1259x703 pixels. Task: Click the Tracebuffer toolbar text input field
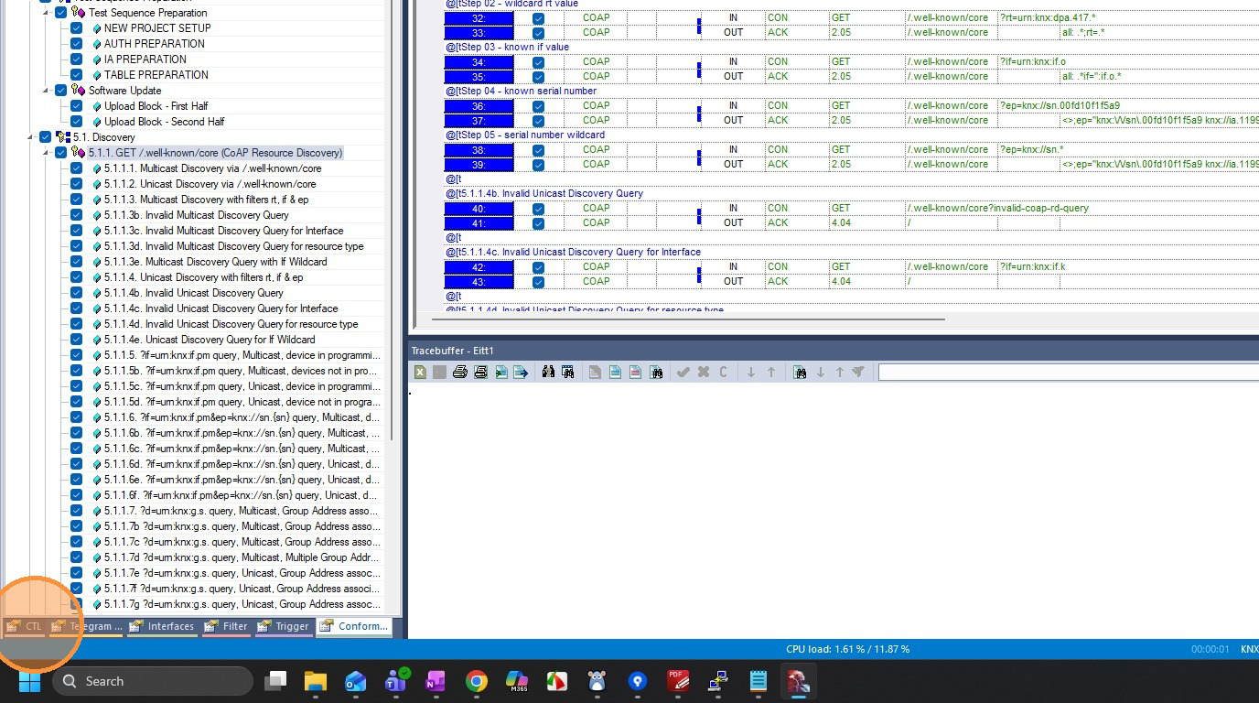pos(1069,372)
